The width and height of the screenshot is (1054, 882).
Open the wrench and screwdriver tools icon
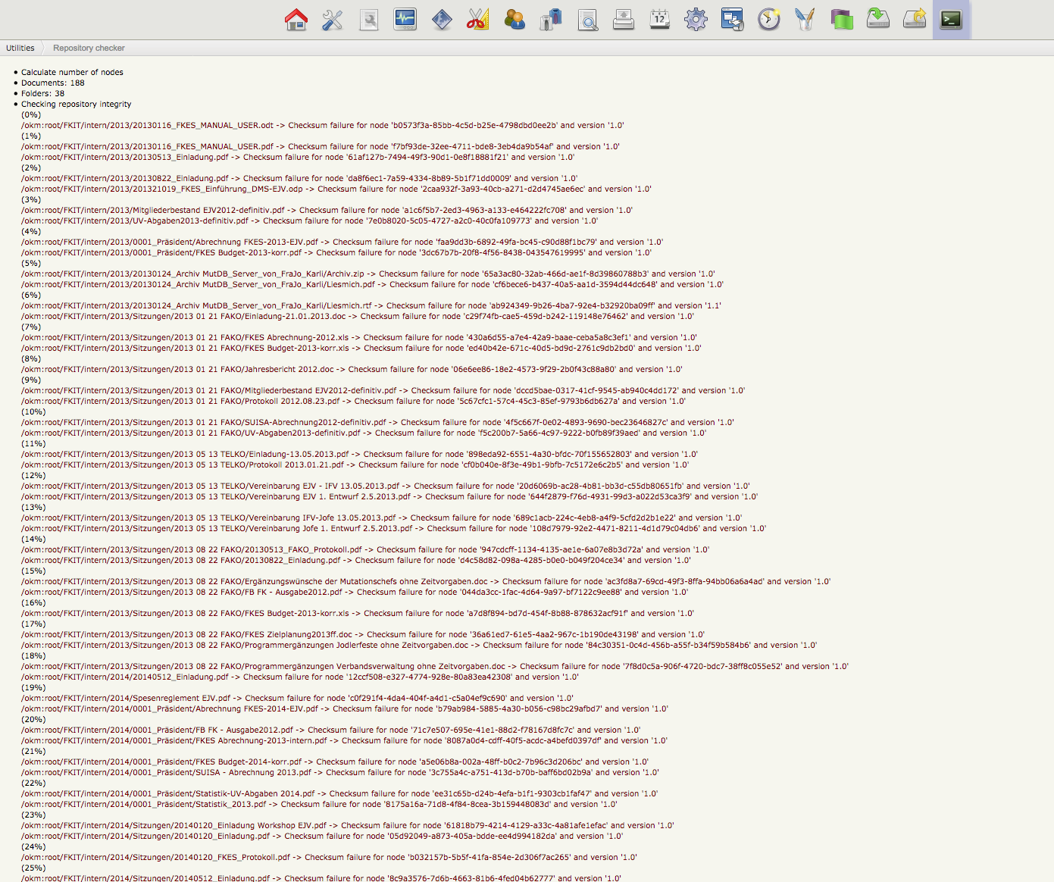(x=333, y=20)
